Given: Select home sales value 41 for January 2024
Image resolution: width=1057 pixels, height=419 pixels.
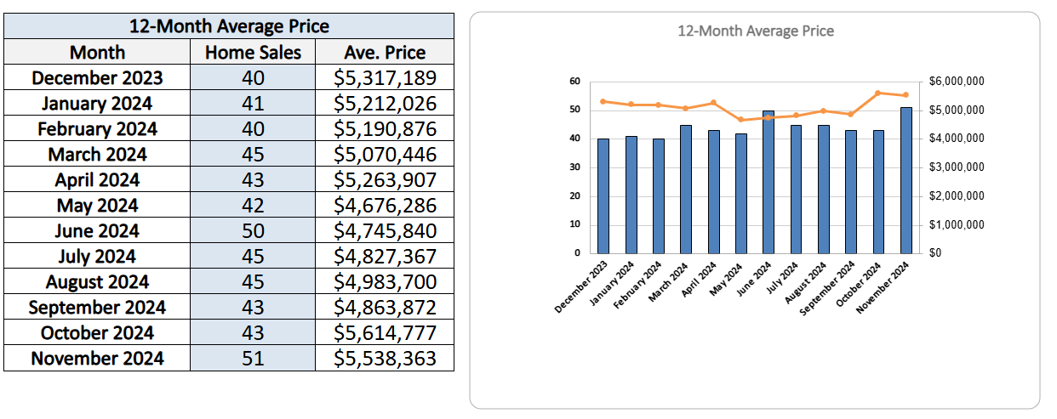Looking at the screenshot, I should tap(254, 103).
